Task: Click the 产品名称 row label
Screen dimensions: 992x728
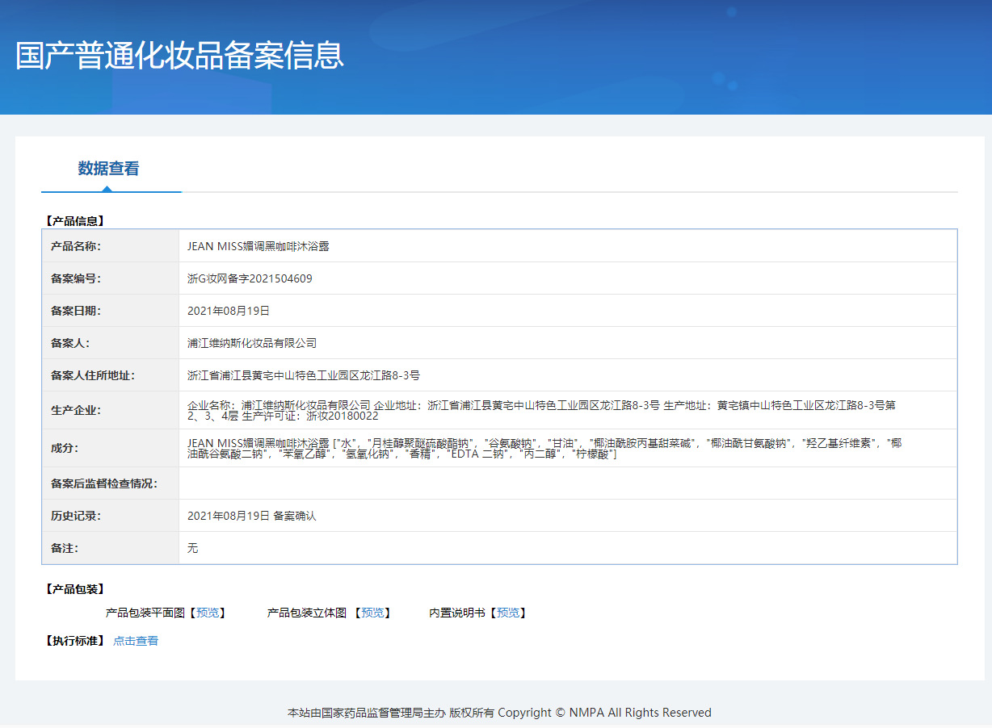Action: pyautogui.click(x=76, y=246)
